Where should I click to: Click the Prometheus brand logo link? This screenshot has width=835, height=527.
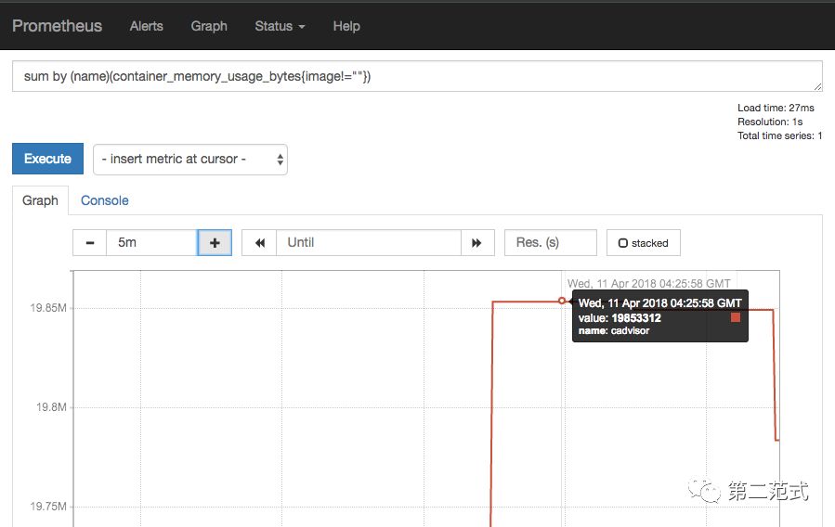(x=57, y=26)
